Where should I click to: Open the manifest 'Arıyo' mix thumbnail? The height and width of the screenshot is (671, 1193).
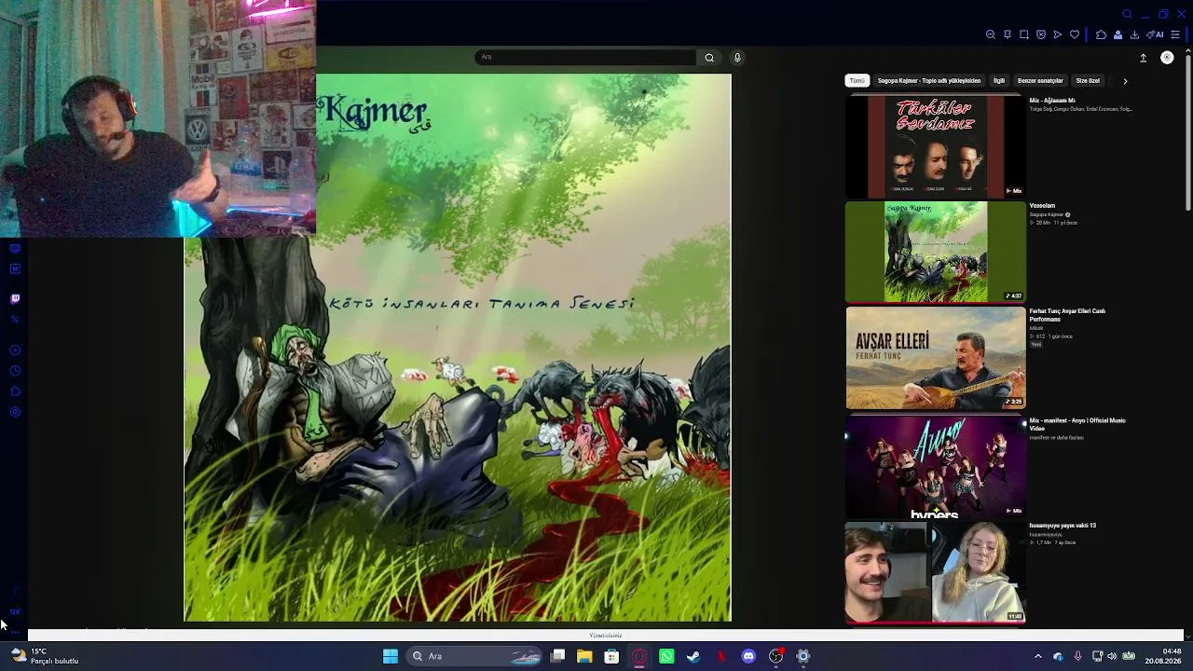pos(936,466)
